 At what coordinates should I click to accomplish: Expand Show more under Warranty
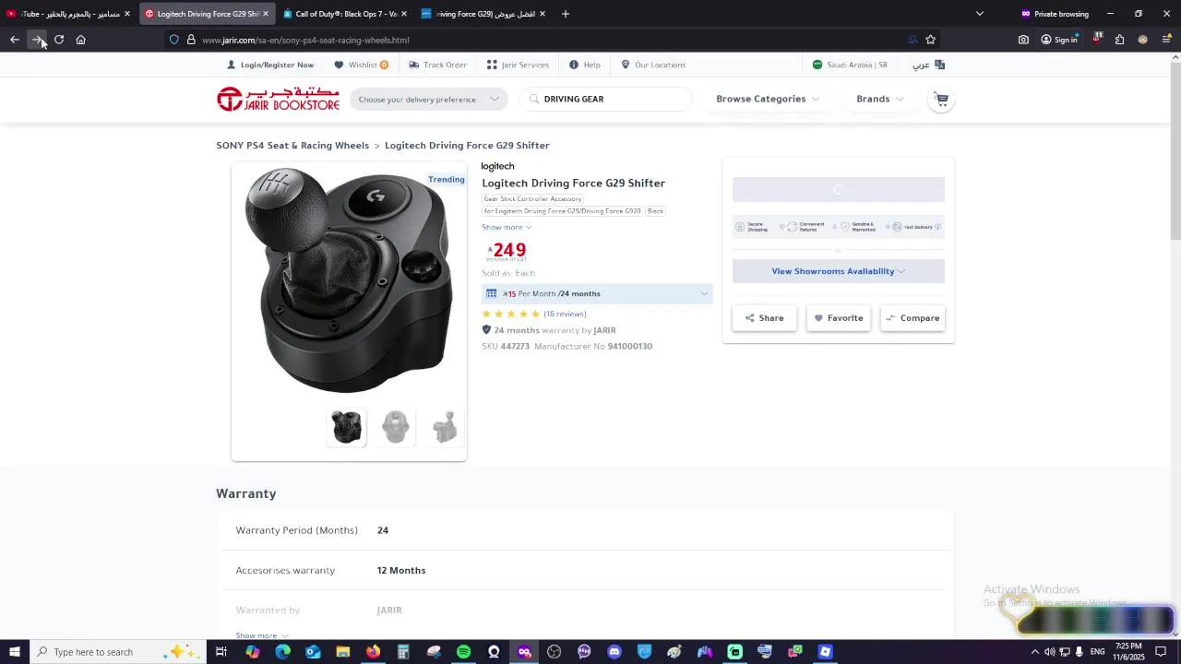pos(262,635)
